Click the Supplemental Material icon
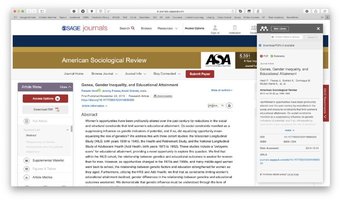Image resolution: width=341 pixels, height=201 pixels. click(26, 161)
